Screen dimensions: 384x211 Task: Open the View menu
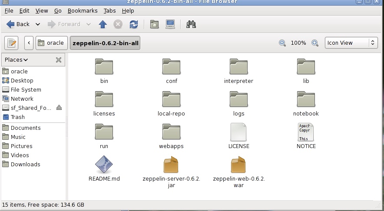tap(42, 11)
